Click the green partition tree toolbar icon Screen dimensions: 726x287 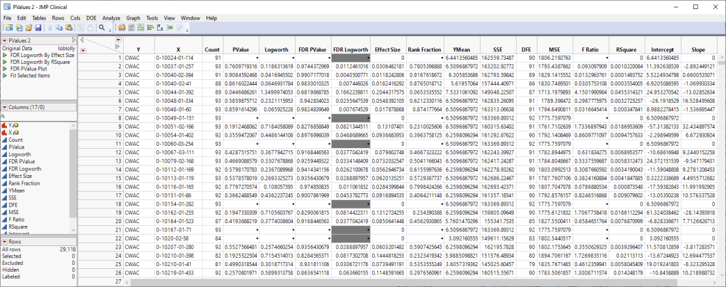click(170, 28)
